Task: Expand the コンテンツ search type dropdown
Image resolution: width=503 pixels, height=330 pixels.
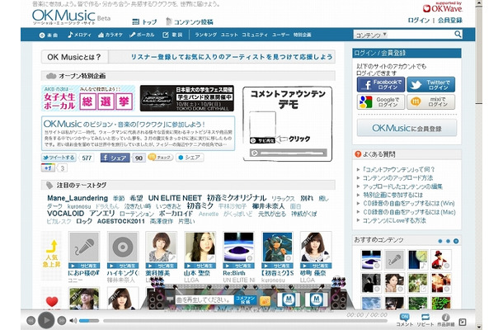Action: [371, 35]
